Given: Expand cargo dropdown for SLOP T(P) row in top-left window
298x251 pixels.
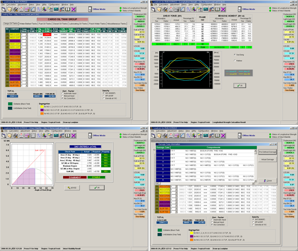Looking at the screenshot, I should [27, 83].
